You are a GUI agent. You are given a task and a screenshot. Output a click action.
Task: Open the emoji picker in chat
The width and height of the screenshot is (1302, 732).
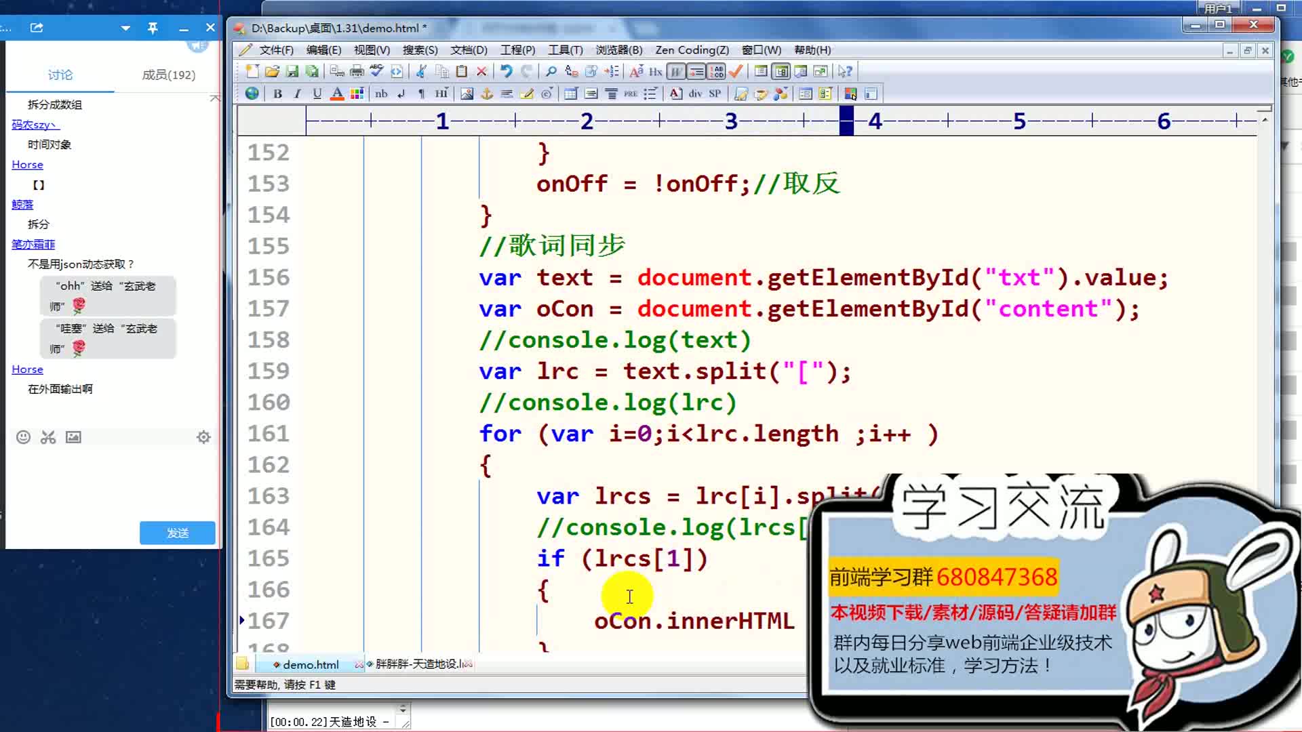coord(23,437)
